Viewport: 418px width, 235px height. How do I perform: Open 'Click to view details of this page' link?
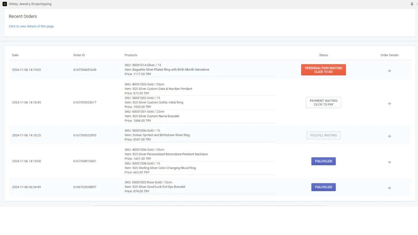coord(31,27)
